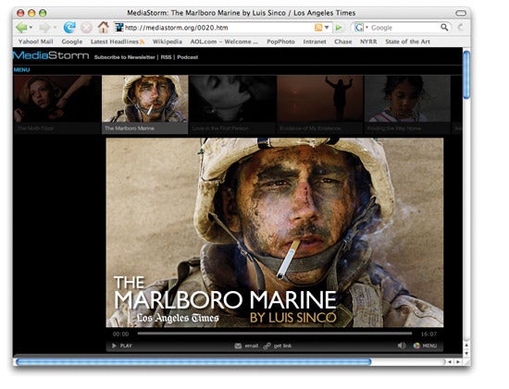The width and height of the screenshot is (509, 389).
Task: Open the Chase bookmark
Action: 342,42
